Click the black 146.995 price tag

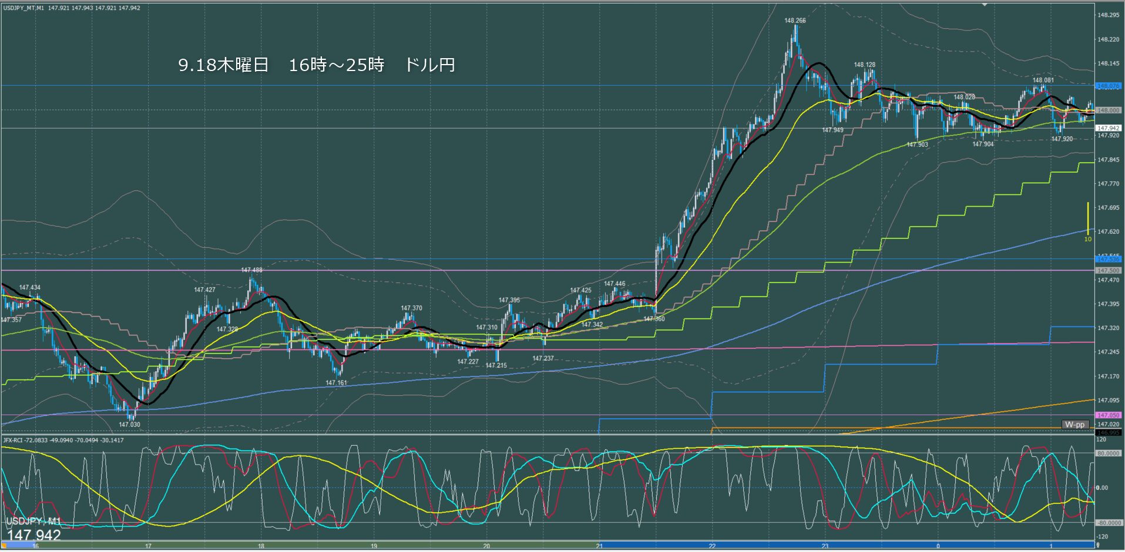(1108, 433)
